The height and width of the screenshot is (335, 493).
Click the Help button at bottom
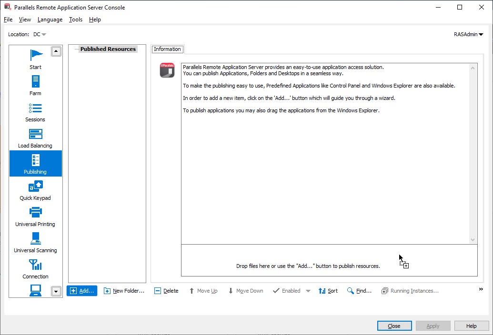(471, 326)
